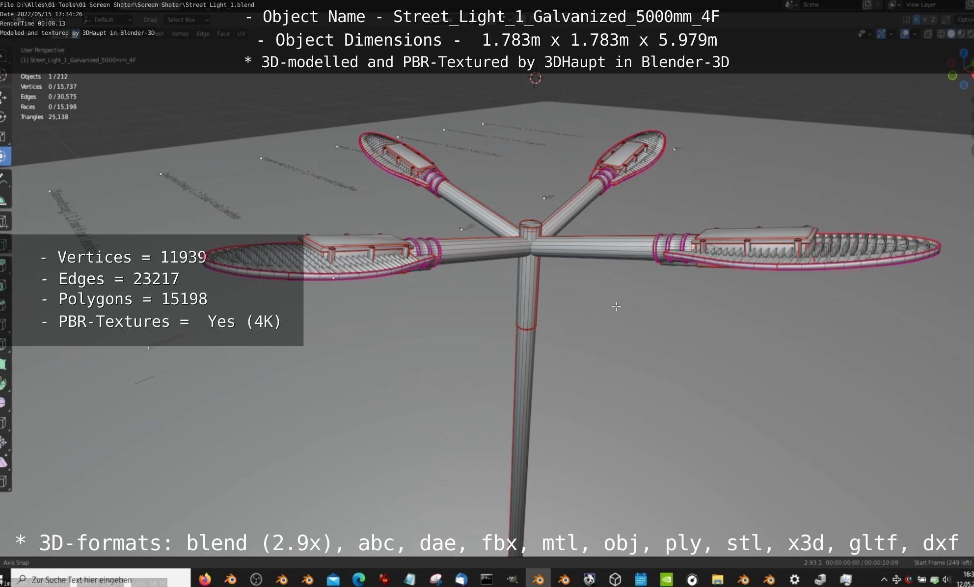This screenshot has width=974, height=587.
Task: Click the 'Vertices 0/15,737' statistics row
Action: point(49,86)
